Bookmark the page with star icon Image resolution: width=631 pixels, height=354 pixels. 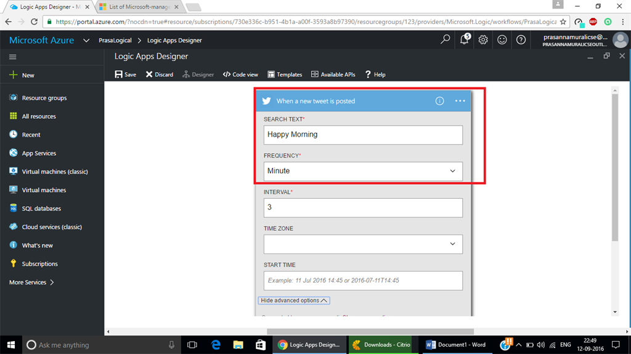click(x=563, y=22)
